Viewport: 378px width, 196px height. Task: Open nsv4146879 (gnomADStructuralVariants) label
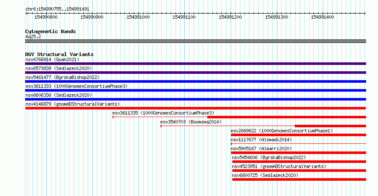coord(73,104)
